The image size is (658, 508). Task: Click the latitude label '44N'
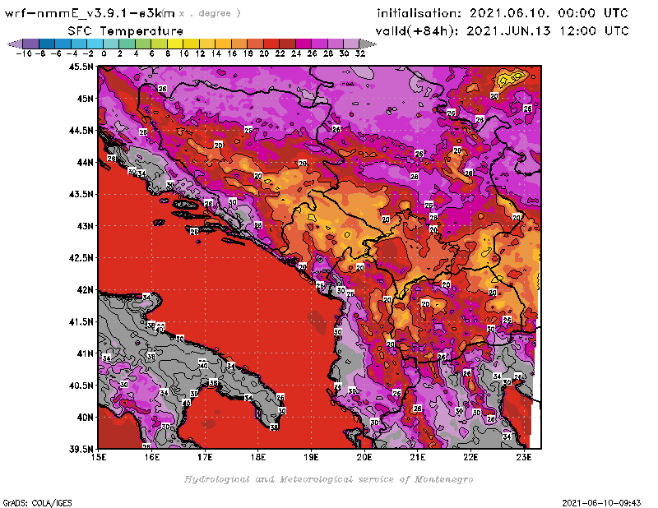pos(85,162)
